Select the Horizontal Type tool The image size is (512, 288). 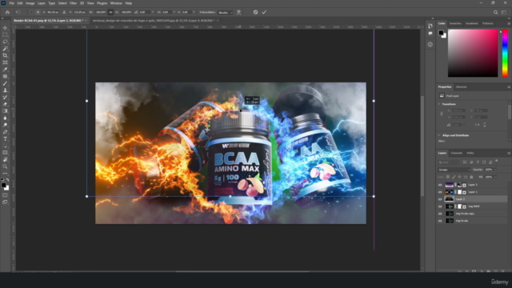point(5,139)
